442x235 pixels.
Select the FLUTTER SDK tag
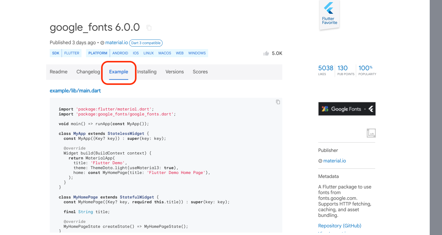tap(72, 53)
